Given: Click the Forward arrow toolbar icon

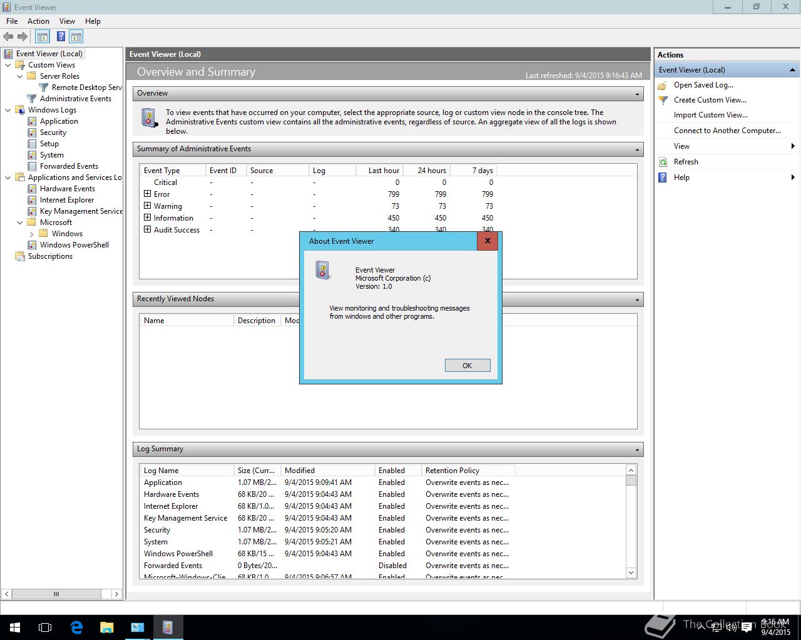Looking at the screenshot, I should [23, 37].
